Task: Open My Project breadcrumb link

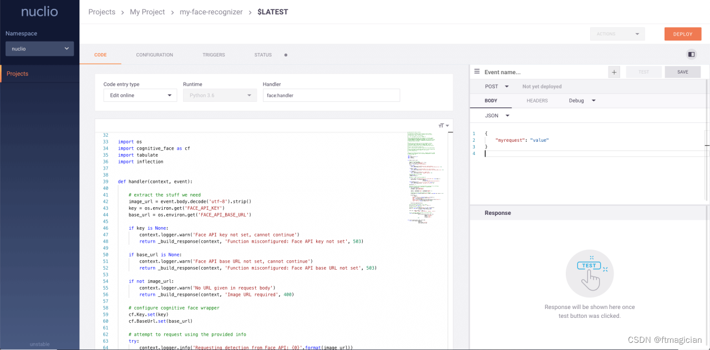Action: 148,12
